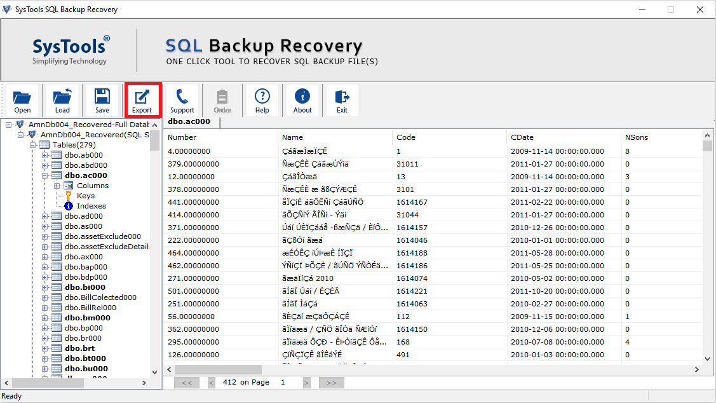Go to last page with >> button
716x403 pixels.
332,383
